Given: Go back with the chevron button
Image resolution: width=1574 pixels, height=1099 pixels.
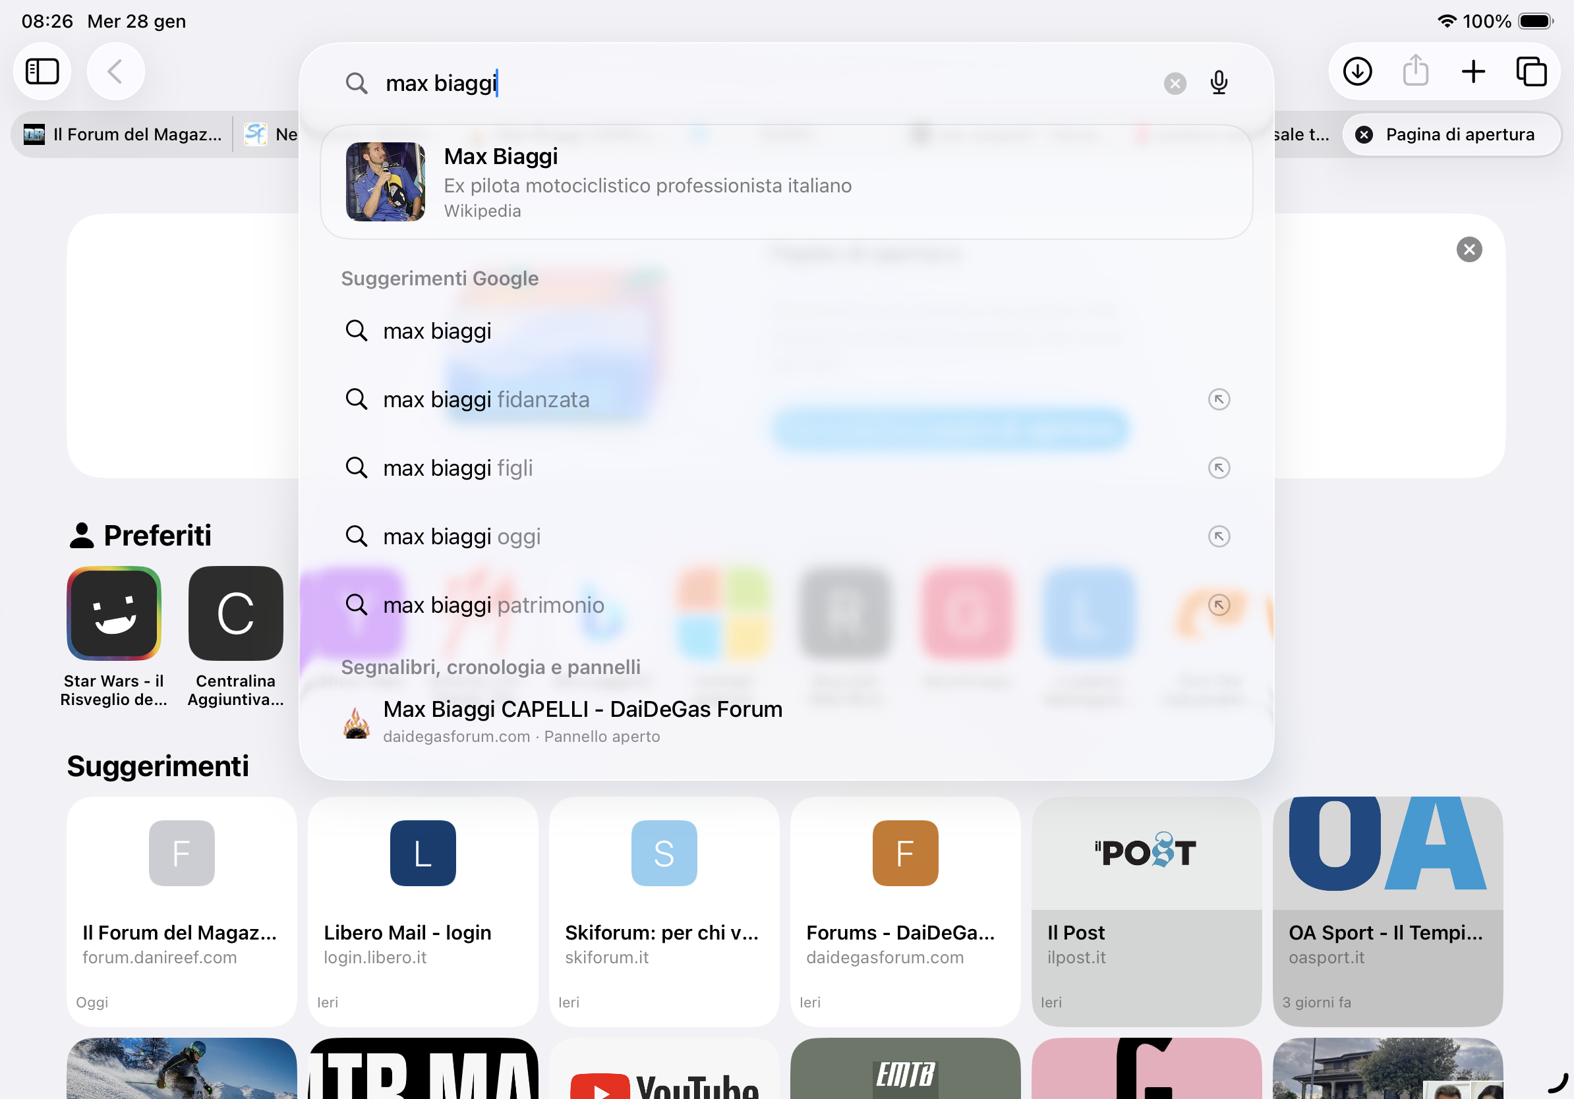Looking at the screenshot, I should [x=115, y=71].
